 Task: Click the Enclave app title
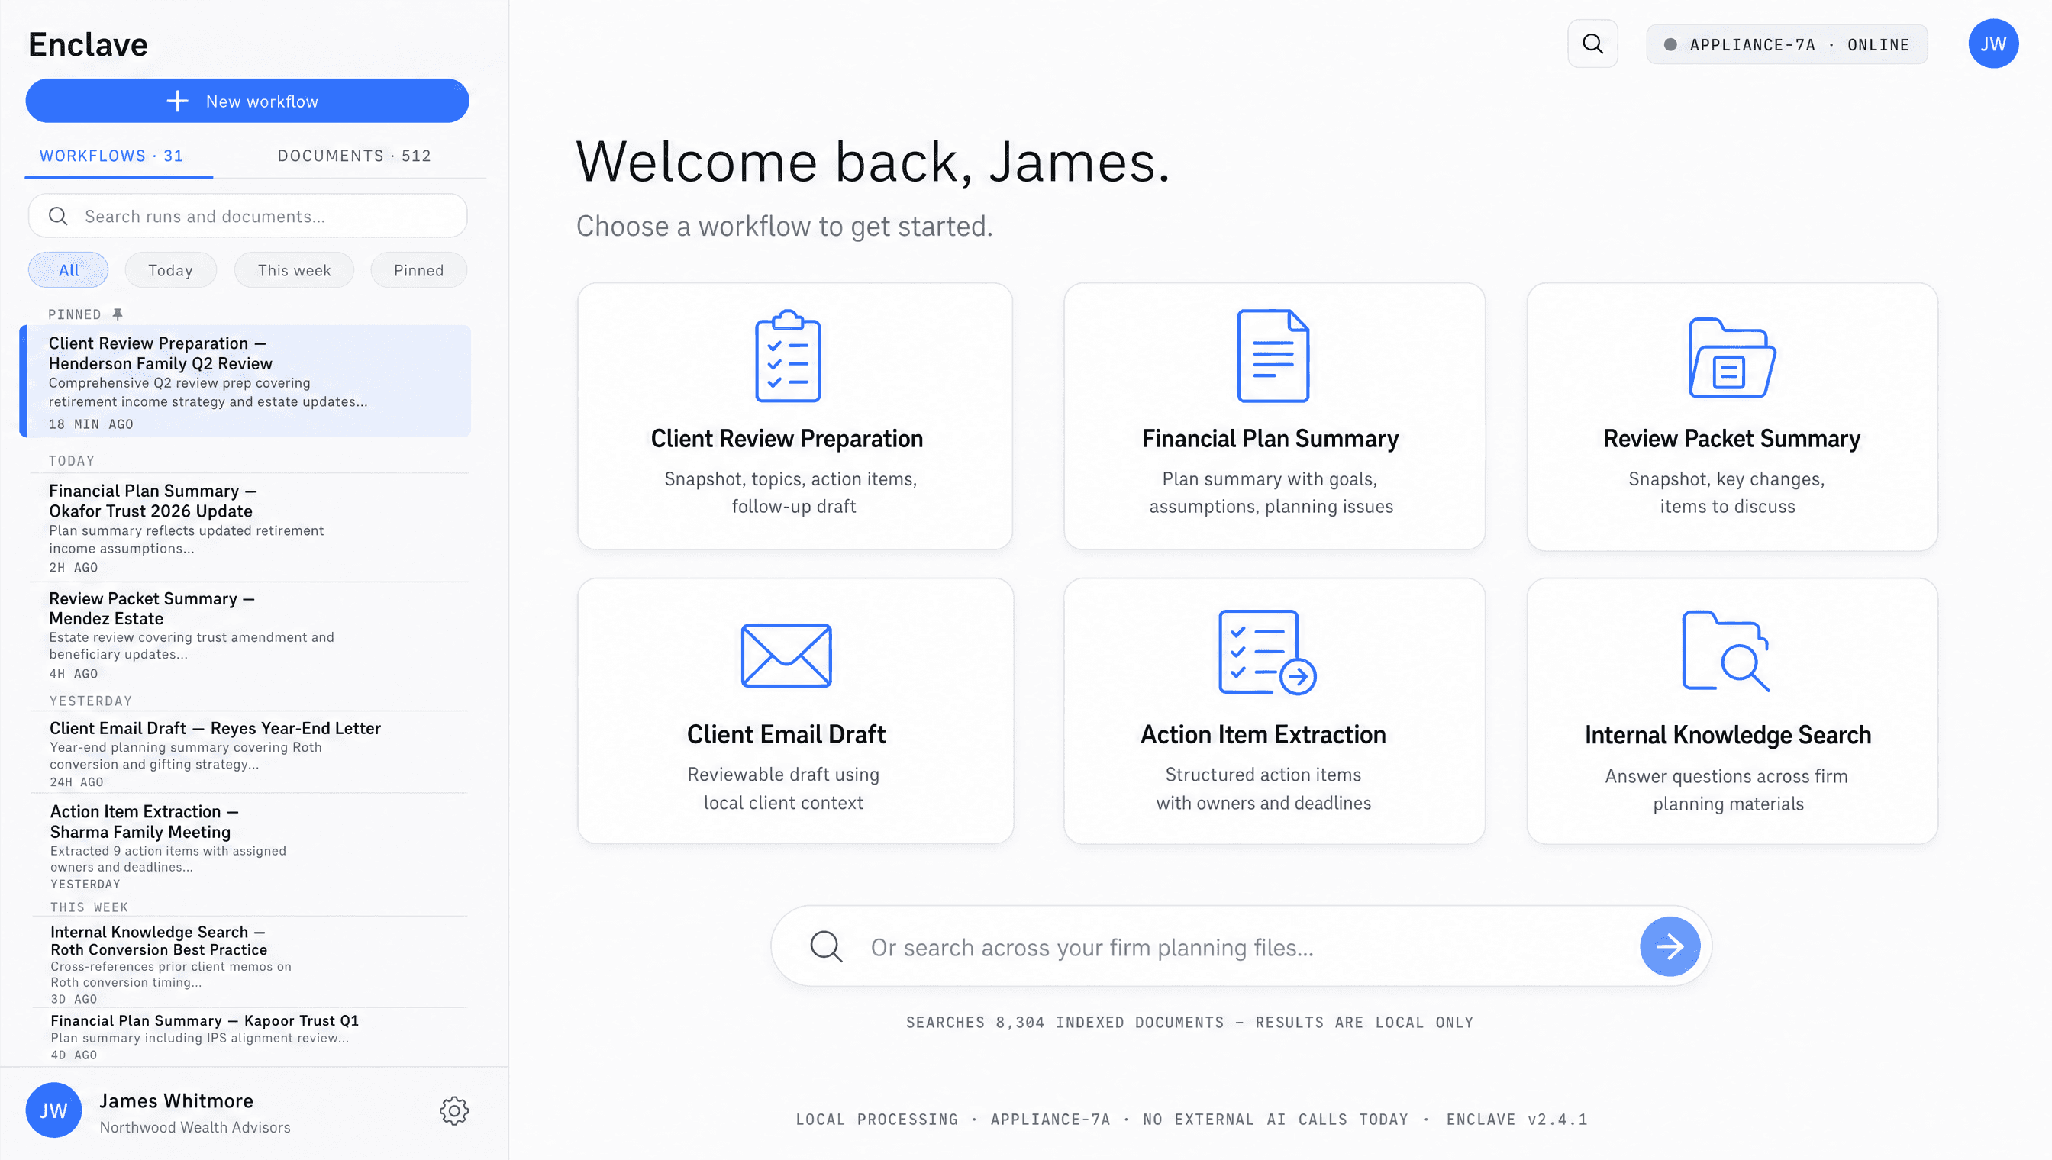pos(88,44)
